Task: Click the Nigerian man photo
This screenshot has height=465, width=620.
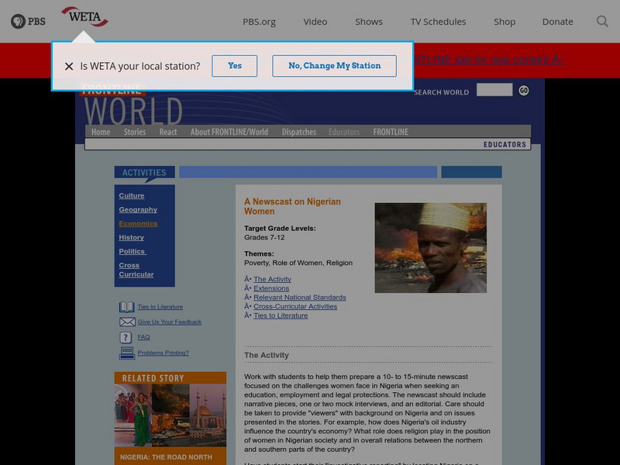Action: (x=431, y=248)
